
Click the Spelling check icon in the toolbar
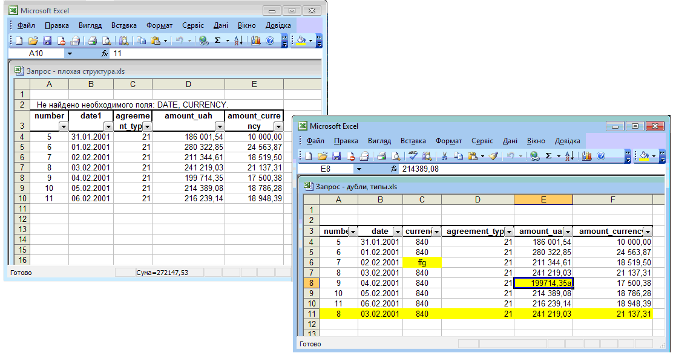[413, 155]
